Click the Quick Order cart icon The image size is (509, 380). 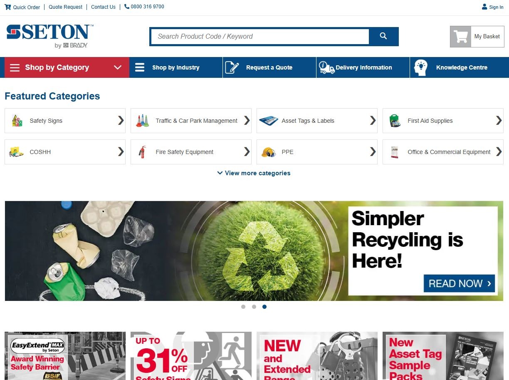[8, 7]
